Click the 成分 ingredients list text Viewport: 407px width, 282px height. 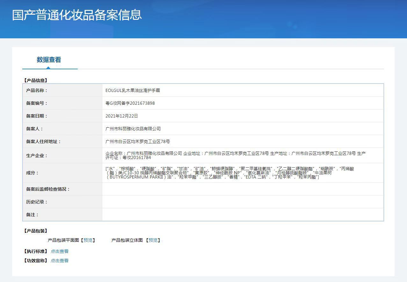(x=229, y=173)
